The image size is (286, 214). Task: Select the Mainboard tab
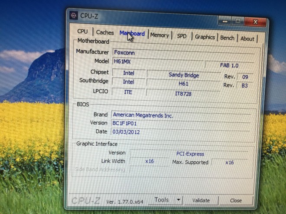[x=132, y=33]
